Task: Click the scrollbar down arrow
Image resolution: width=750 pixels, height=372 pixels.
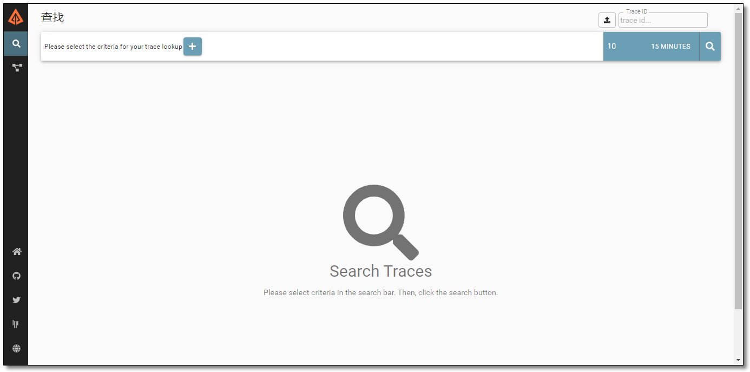Action: (739, 360)
